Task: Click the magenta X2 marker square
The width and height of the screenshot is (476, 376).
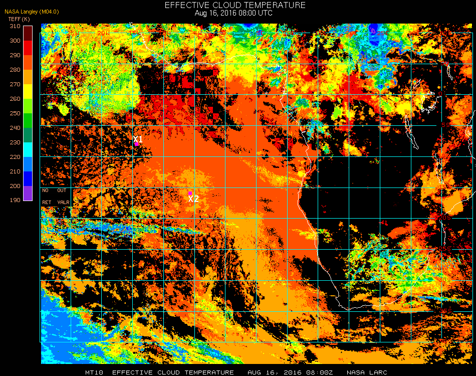Action: (190, 193)
